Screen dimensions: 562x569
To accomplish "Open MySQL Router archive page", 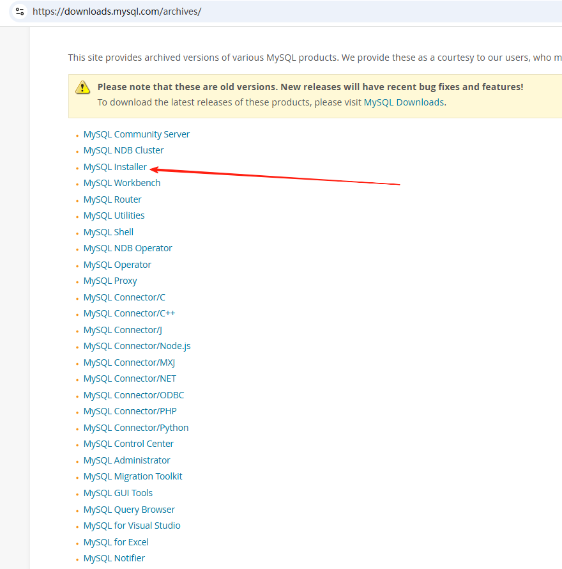I will pos(112,199).
